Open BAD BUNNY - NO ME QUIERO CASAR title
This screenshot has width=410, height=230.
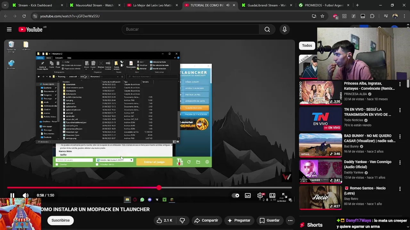pos(369,138)
